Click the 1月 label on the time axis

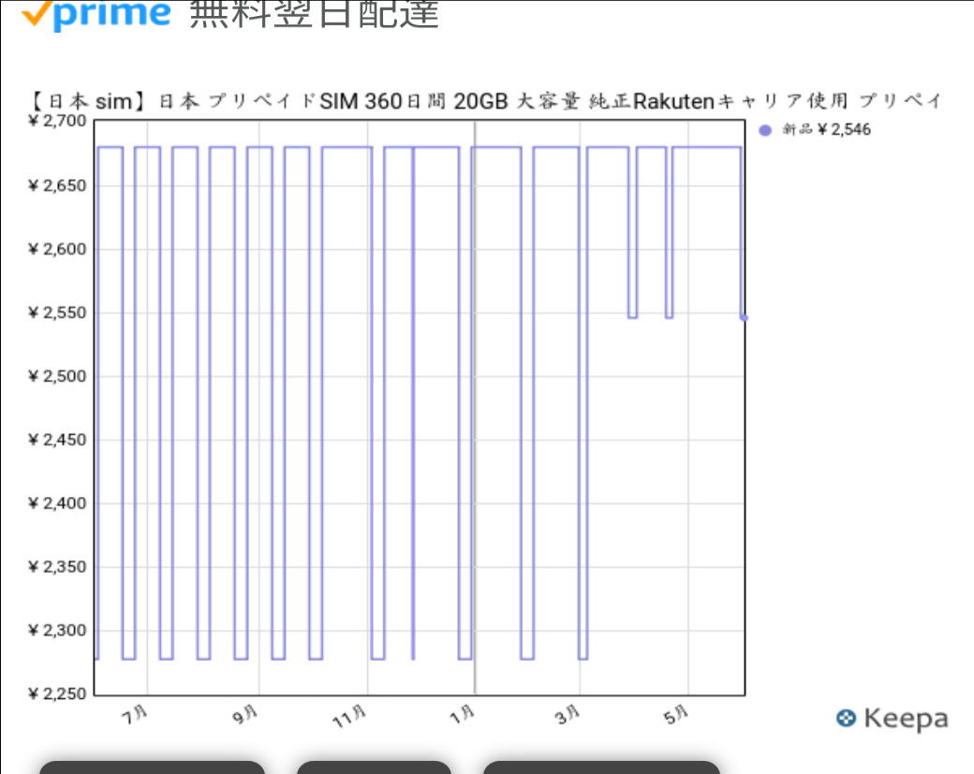click(x=463, y=714)
